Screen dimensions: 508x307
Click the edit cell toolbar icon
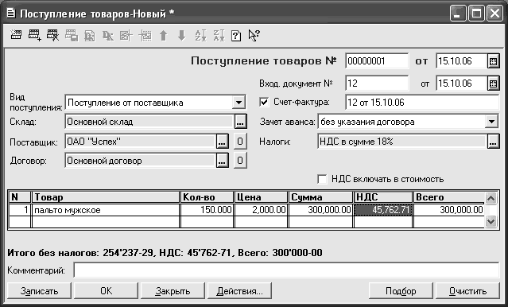tap(126, 35)
